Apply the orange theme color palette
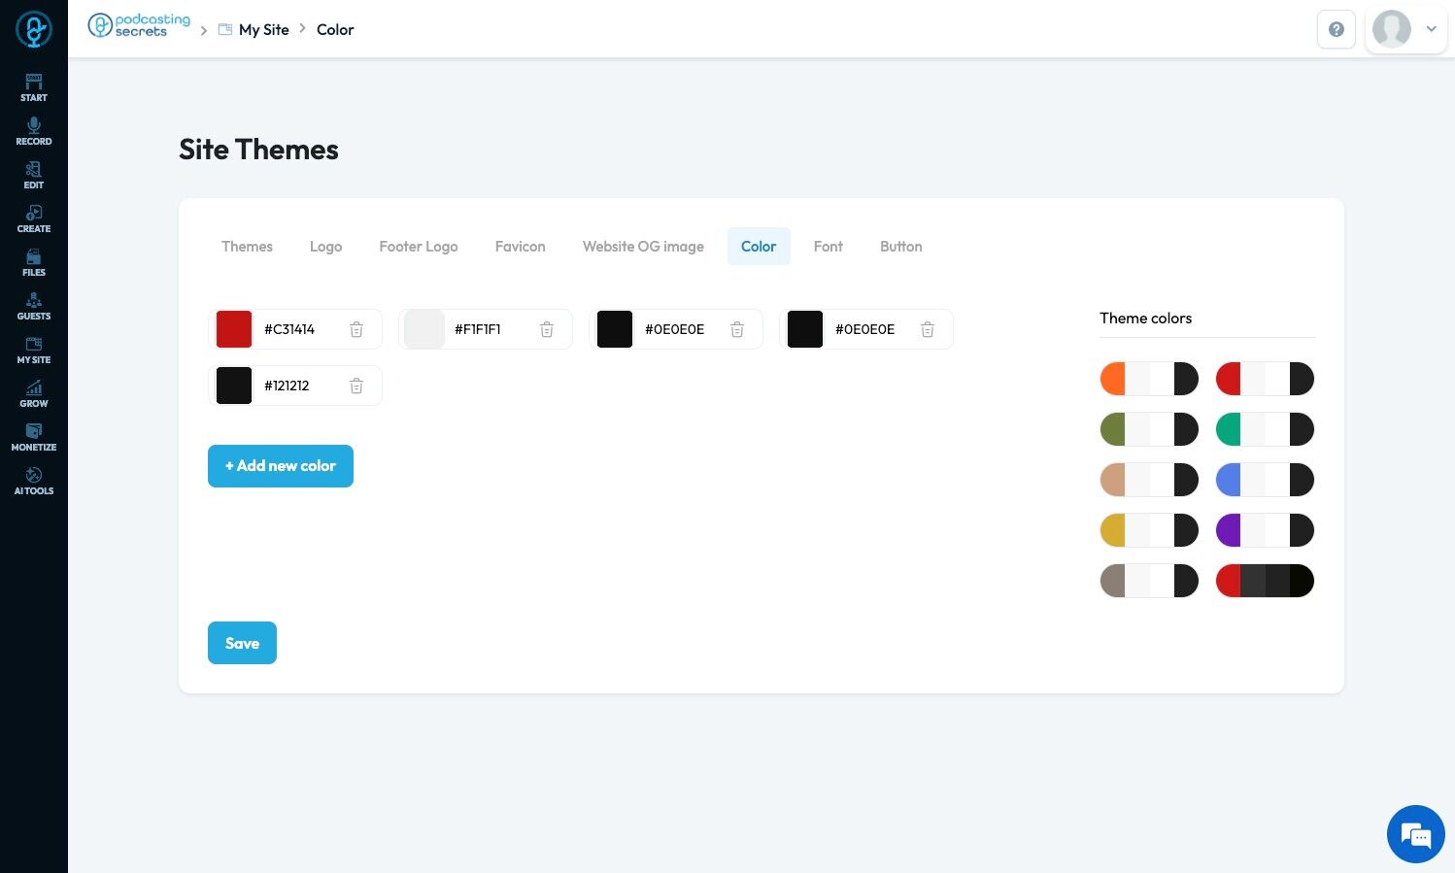 [1149, 379]
